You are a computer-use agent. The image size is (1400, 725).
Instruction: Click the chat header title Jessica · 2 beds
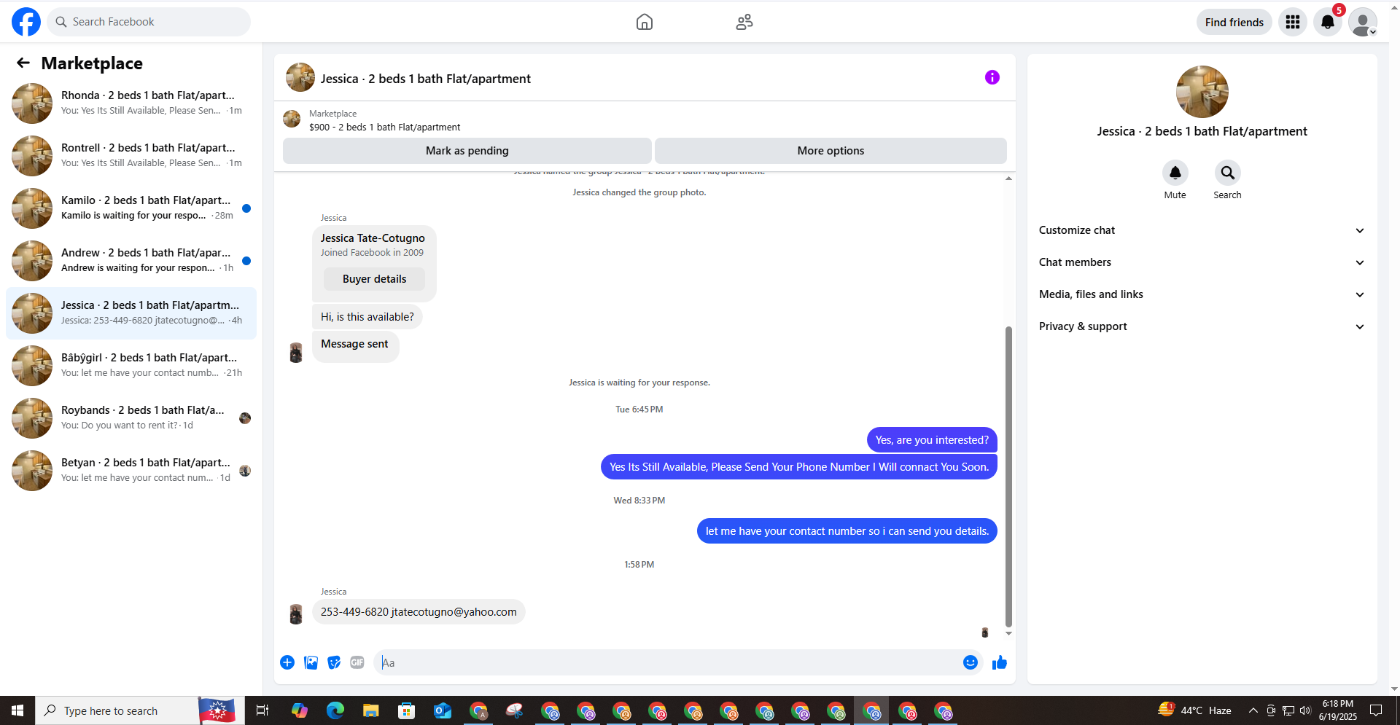pyautogui.click(x=426, y=79)
